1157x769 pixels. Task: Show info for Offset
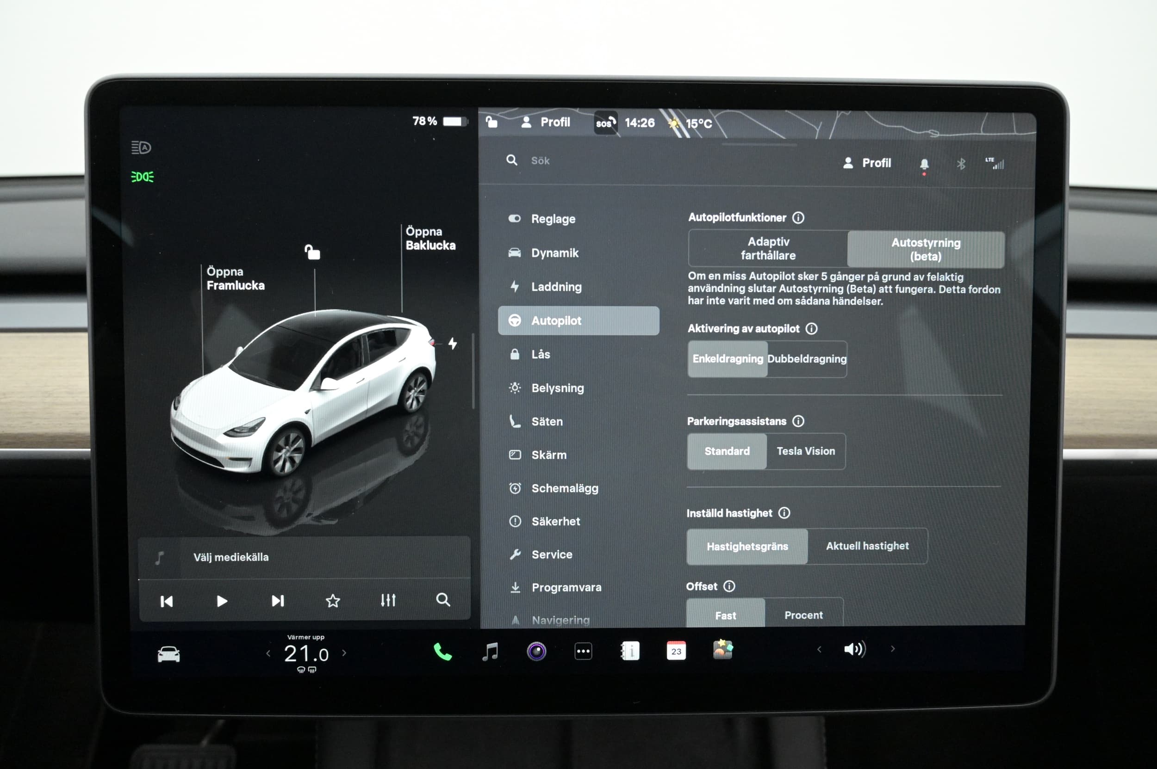coord(729,586)
